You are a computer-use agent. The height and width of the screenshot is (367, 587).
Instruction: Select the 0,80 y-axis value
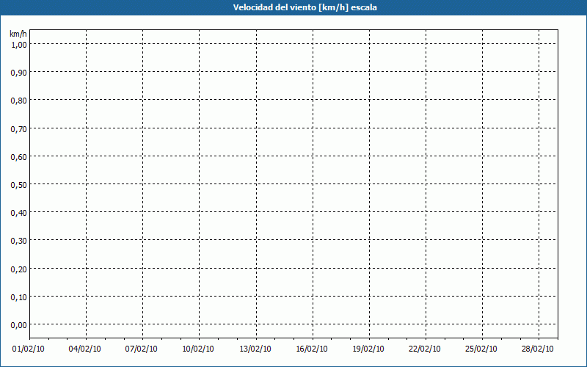tap(19, 101)
